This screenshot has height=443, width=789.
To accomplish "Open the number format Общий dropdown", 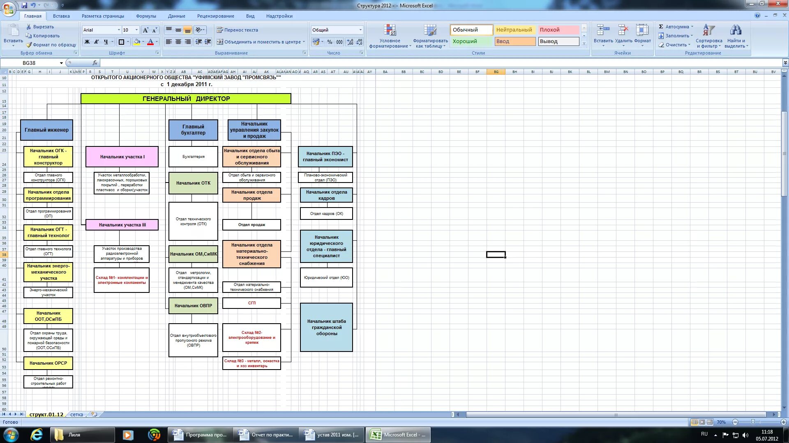I will tap(360, 30).
